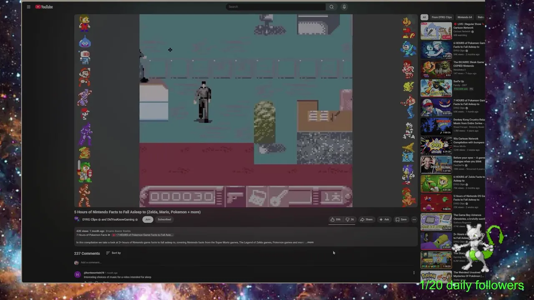Click the search magnifier button
534x300 pixels.
pos(332,7)
